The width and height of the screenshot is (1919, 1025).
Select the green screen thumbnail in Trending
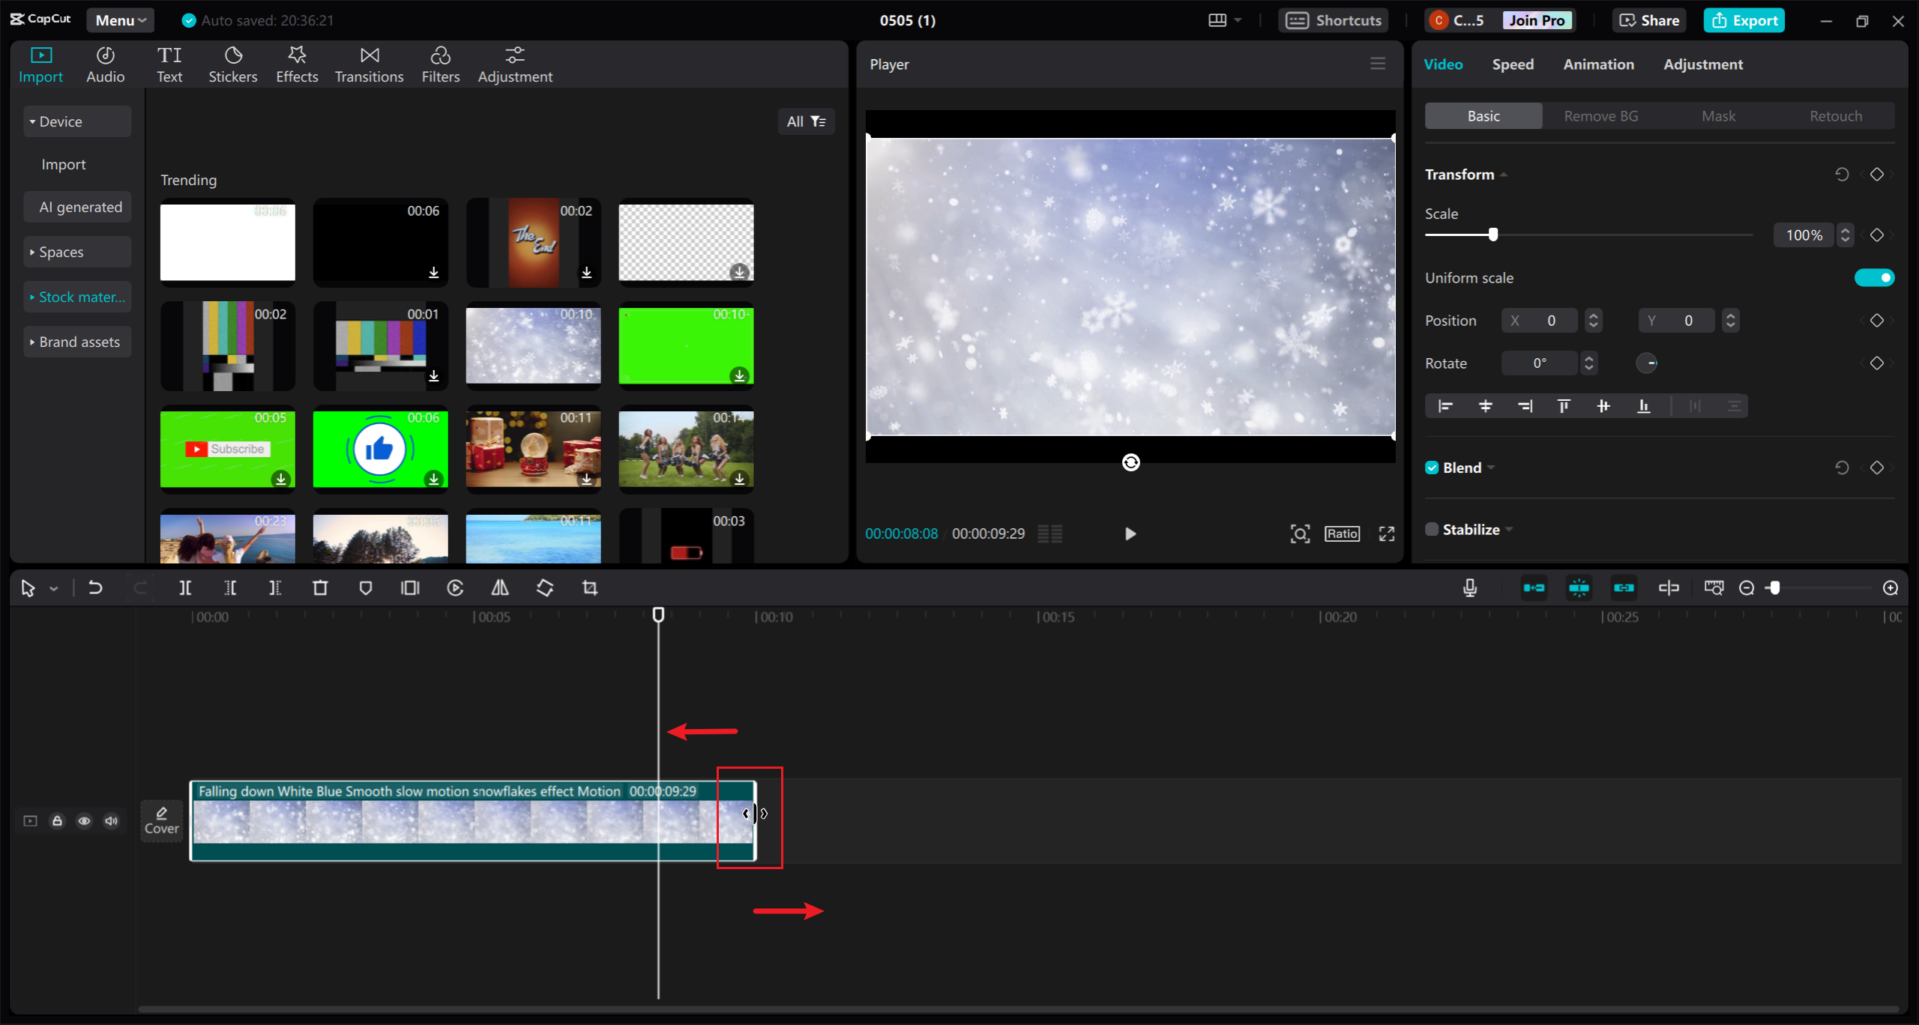(x=686, y=345)
